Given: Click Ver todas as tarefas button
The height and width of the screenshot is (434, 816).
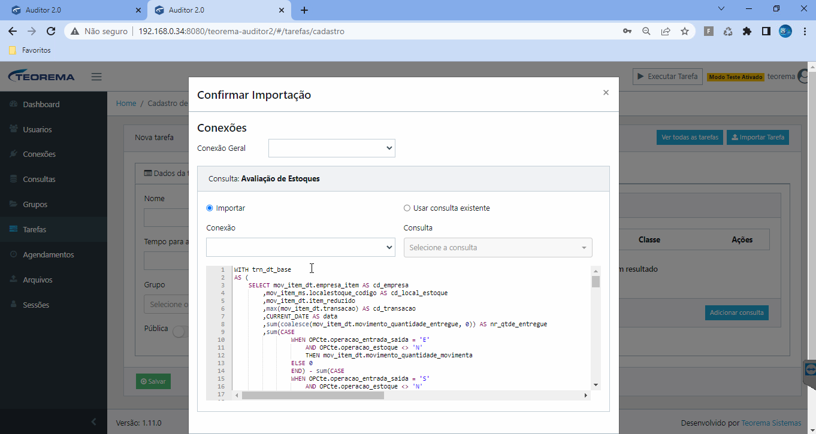Looking at the screenshot, I should click(x=690, y=137).
